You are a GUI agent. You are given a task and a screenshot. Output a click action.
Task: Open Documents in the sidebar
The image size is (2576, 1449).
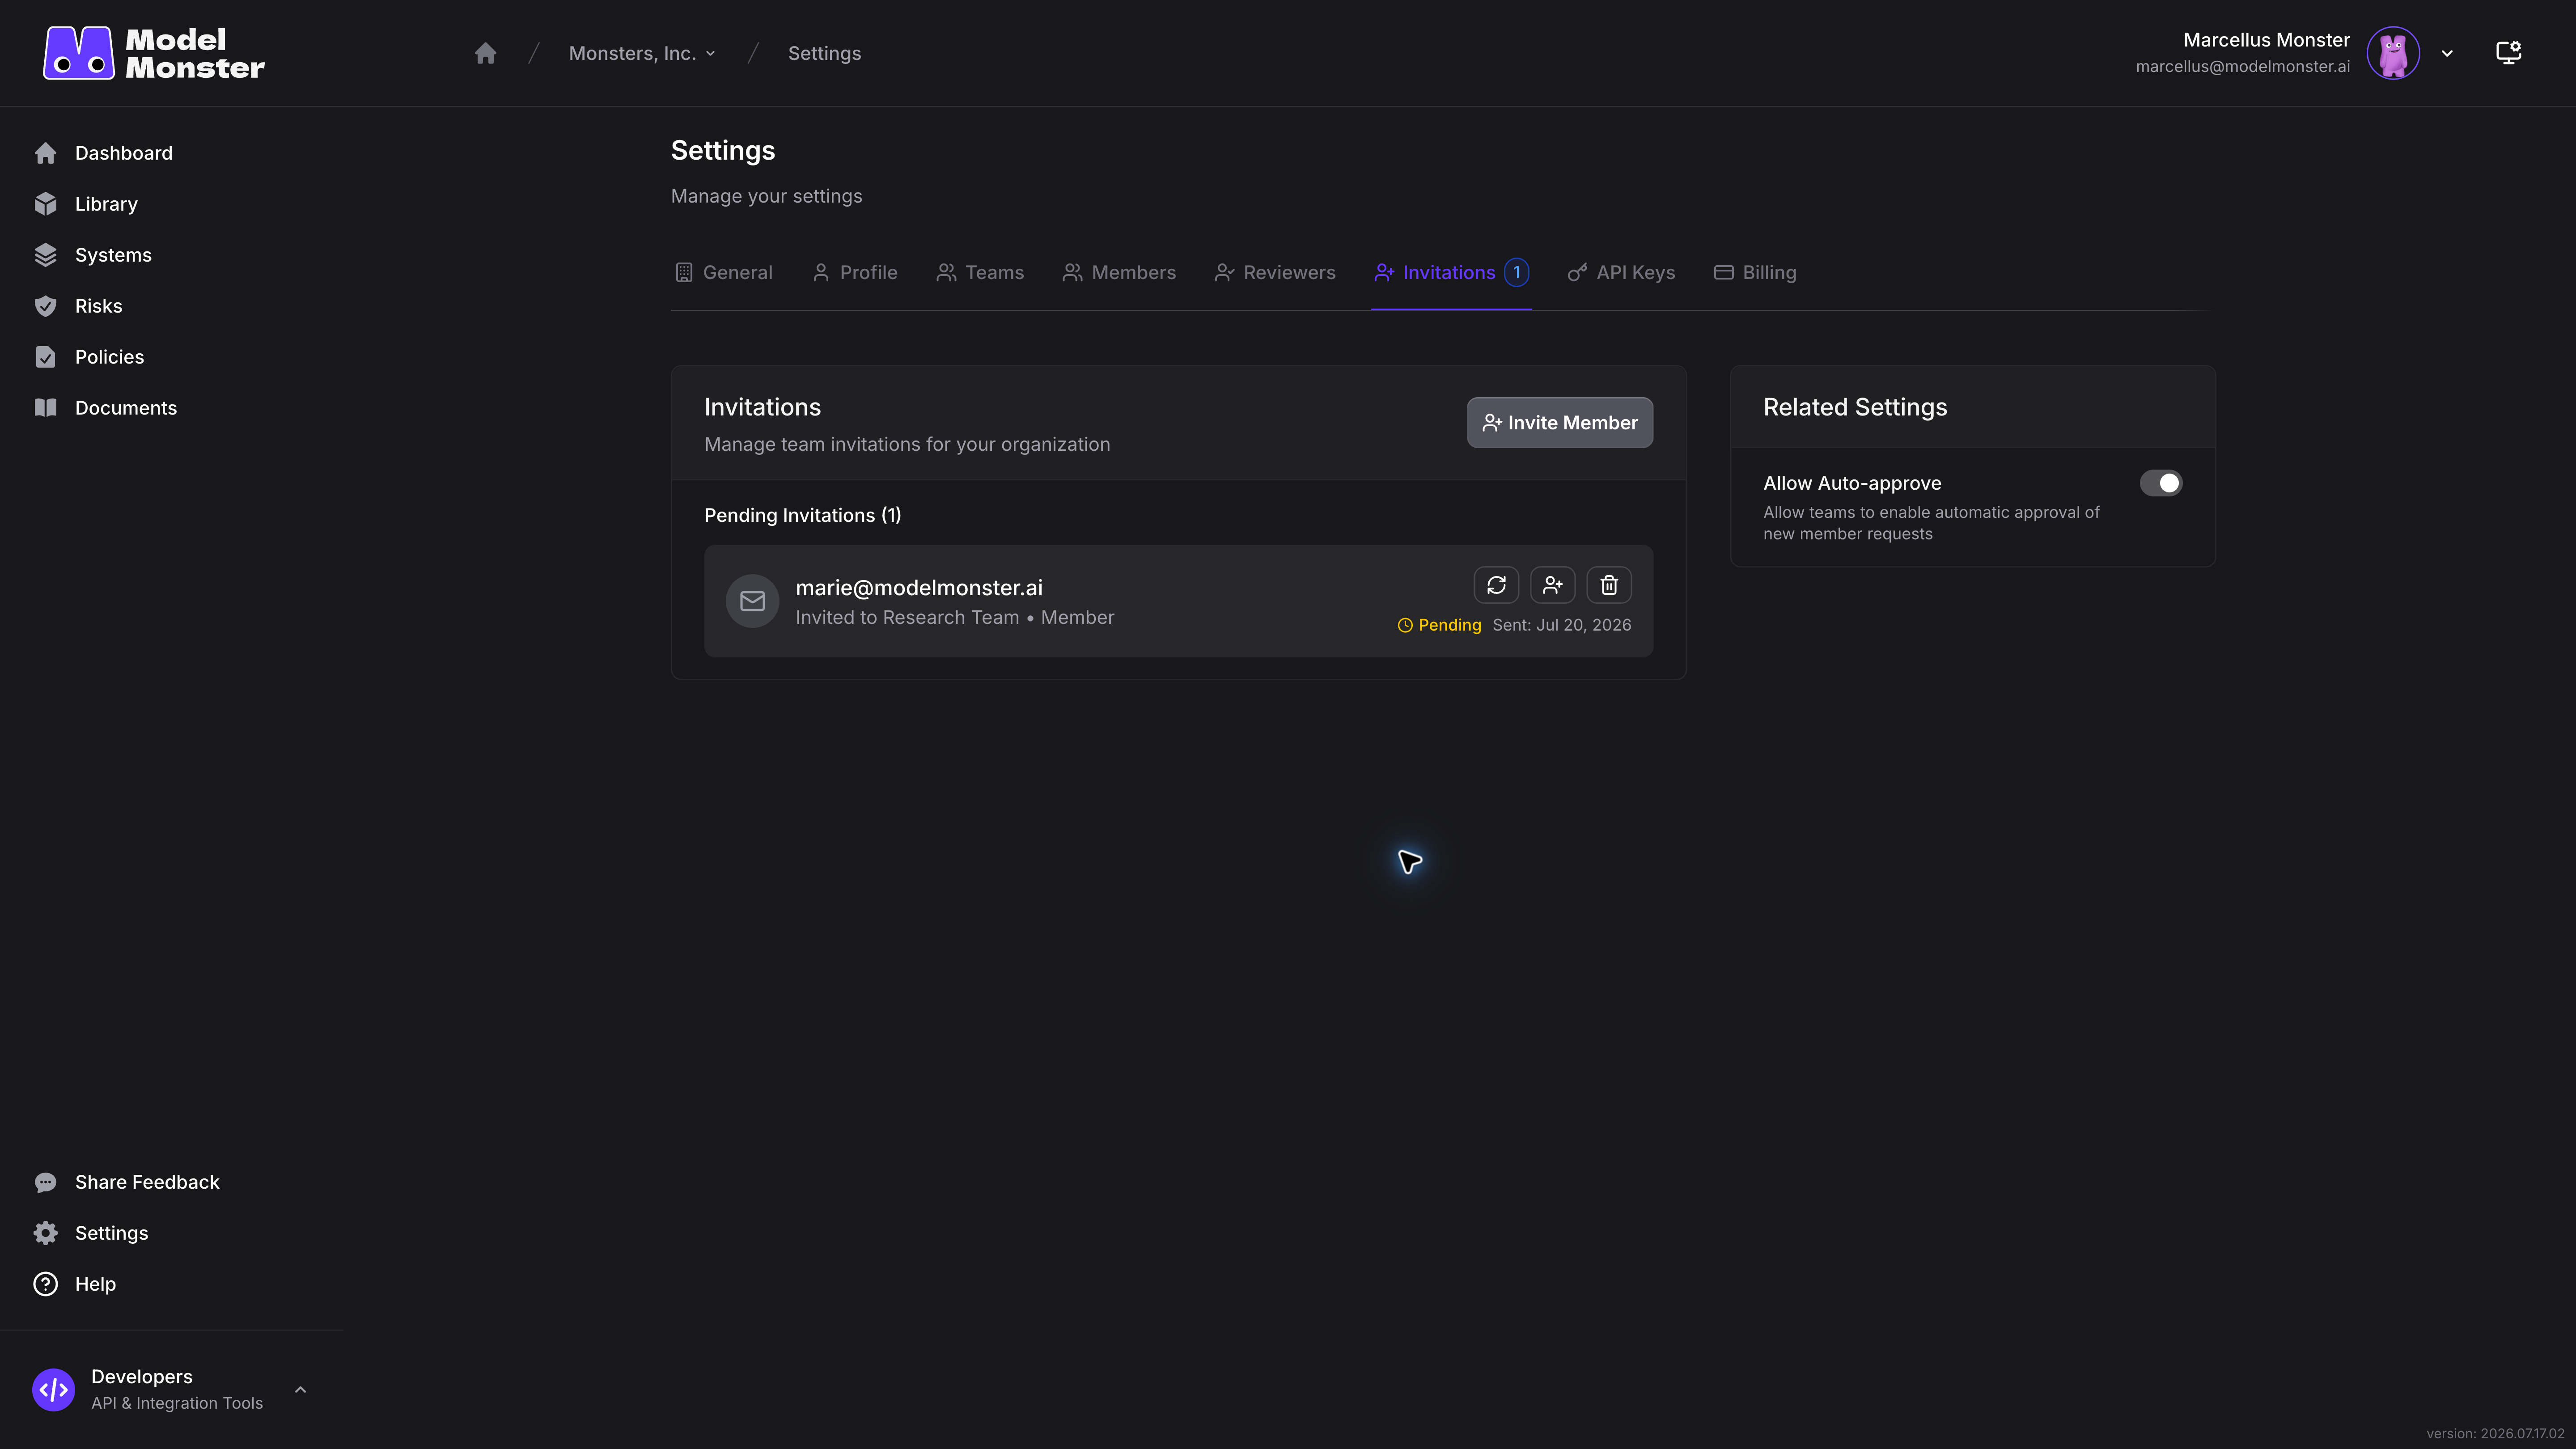pos(105,408)
